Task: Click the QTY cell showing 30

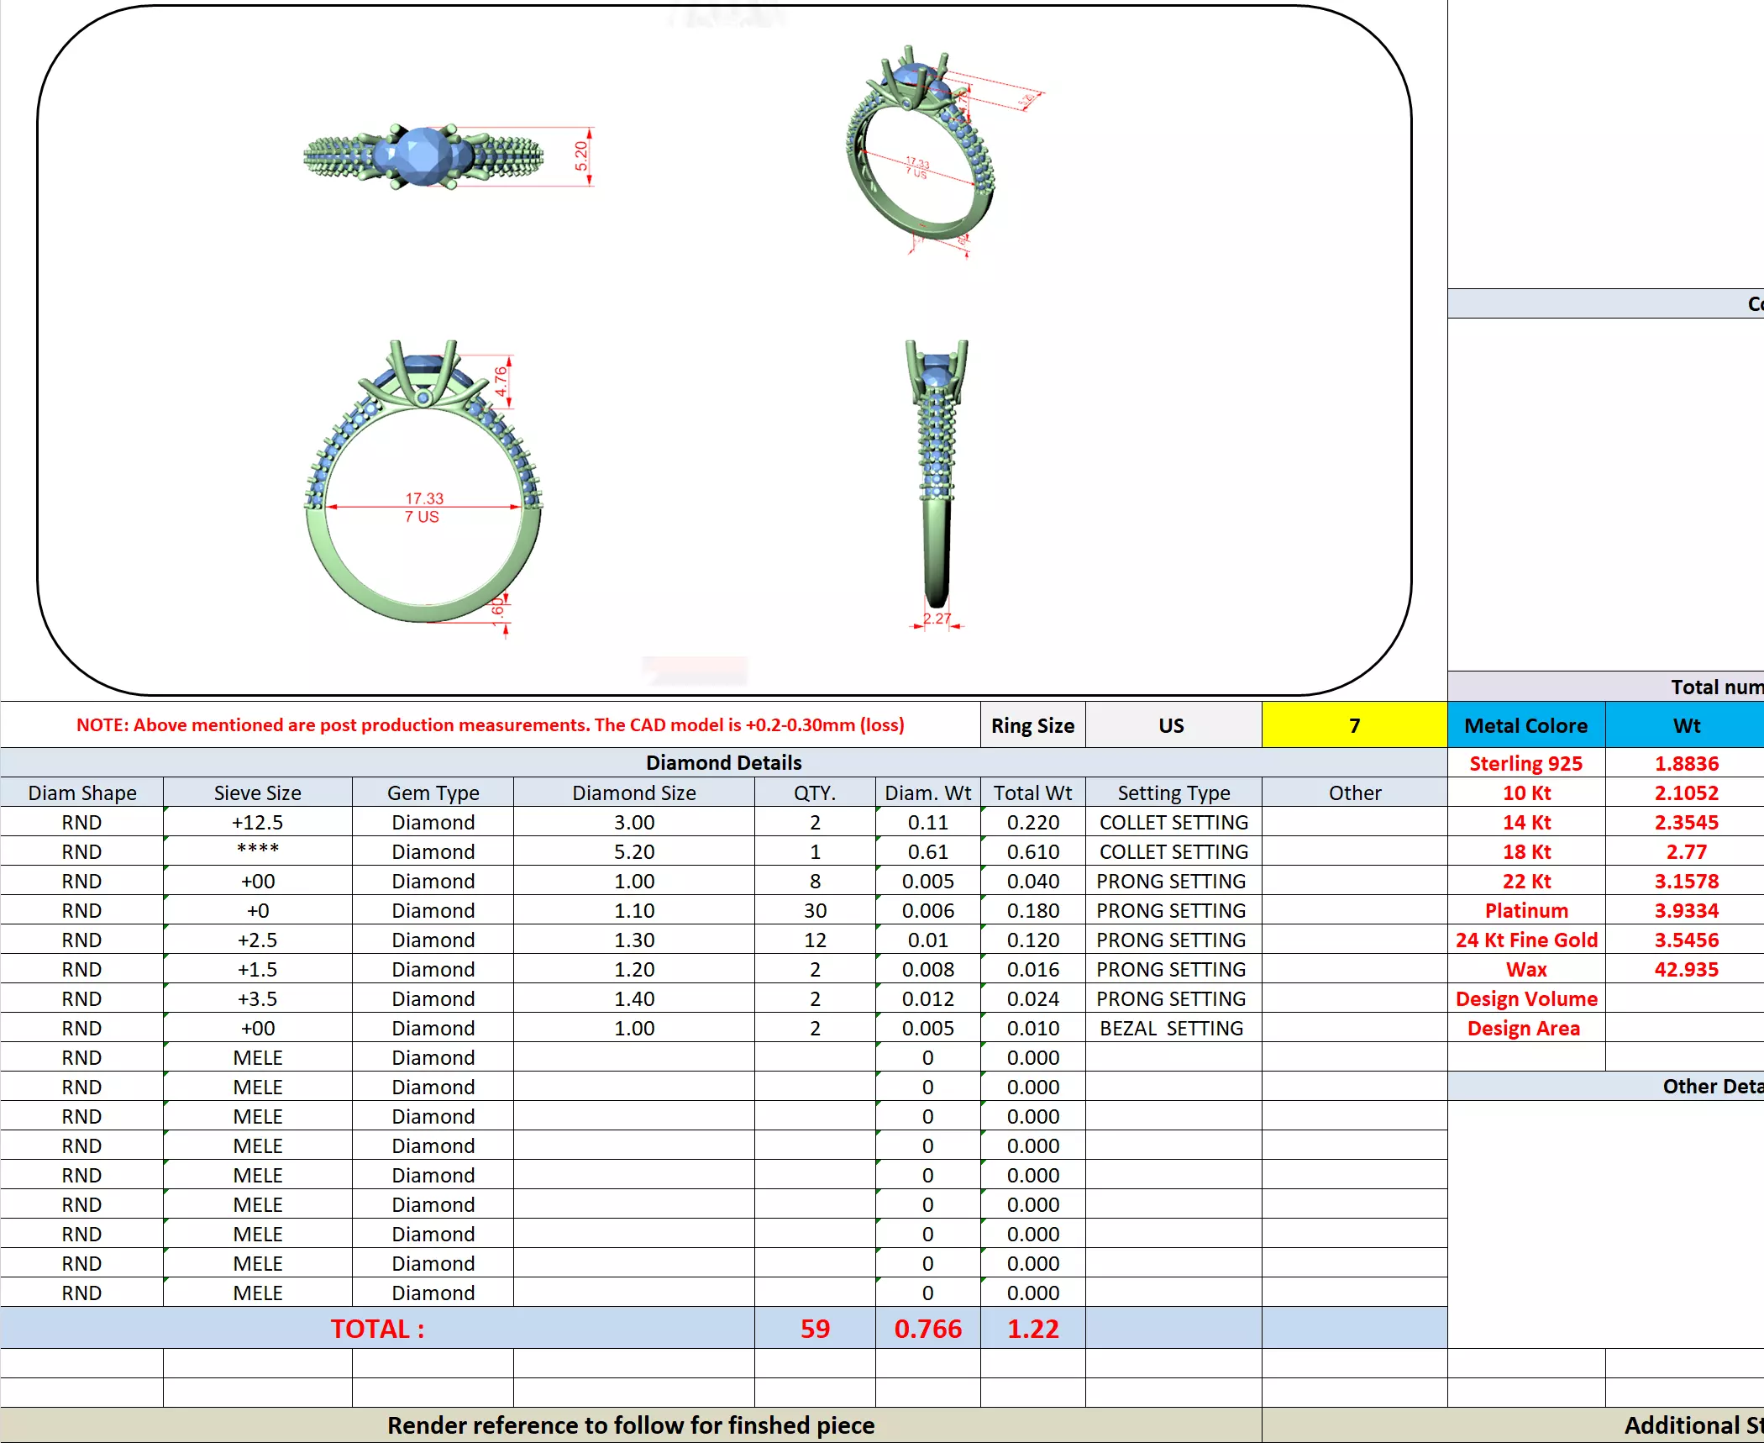Action: (x=814, y=910)
